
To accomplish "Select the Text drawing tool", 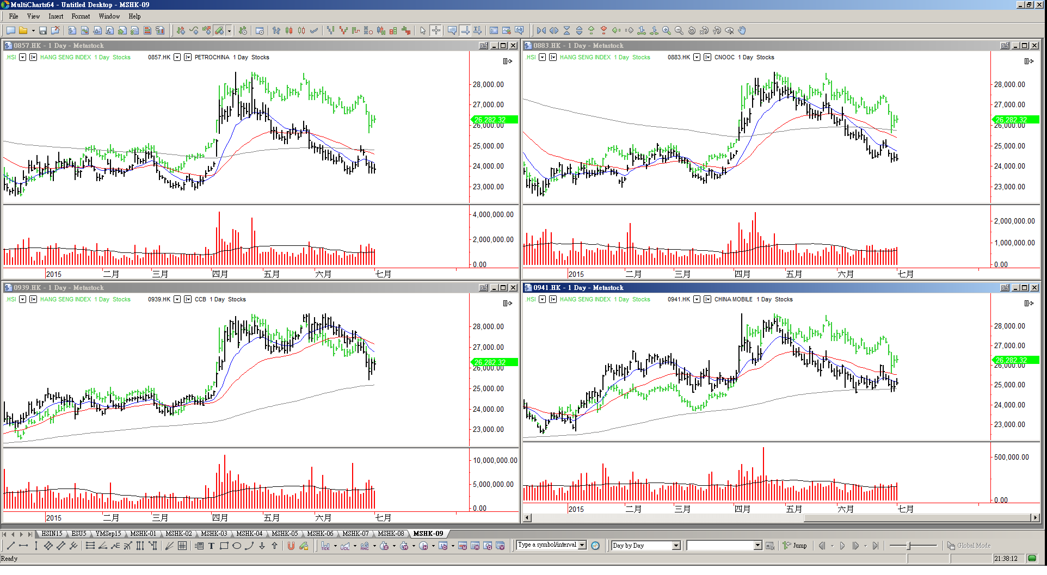I will (x=211, y=546).
